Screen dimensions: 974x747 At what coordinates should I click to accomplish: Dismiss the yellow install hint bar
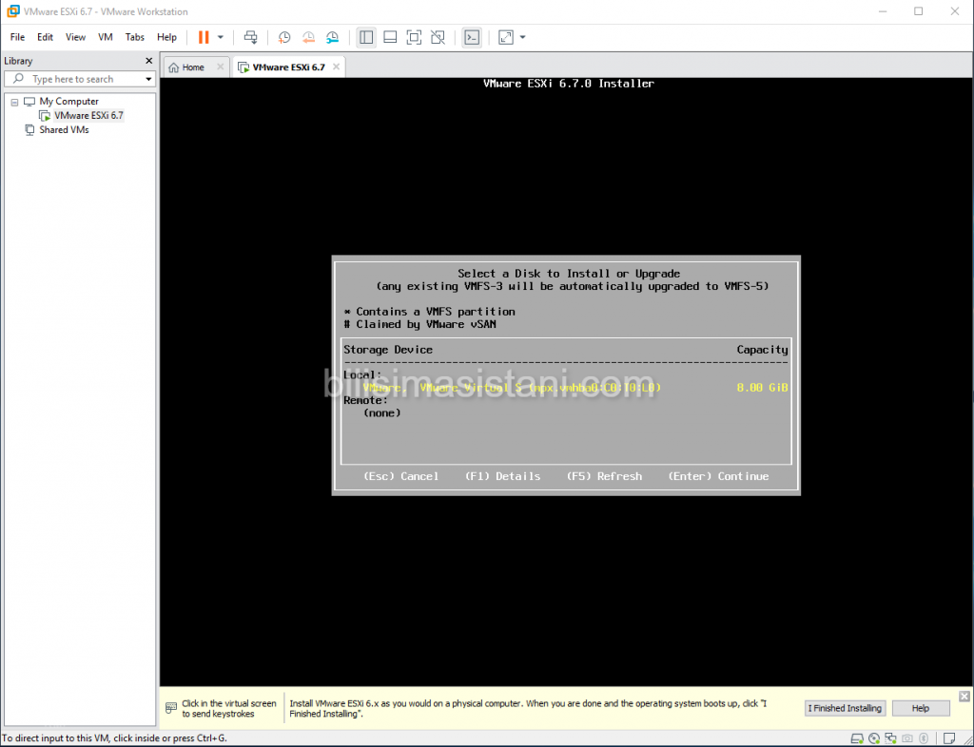pos(964,696)
